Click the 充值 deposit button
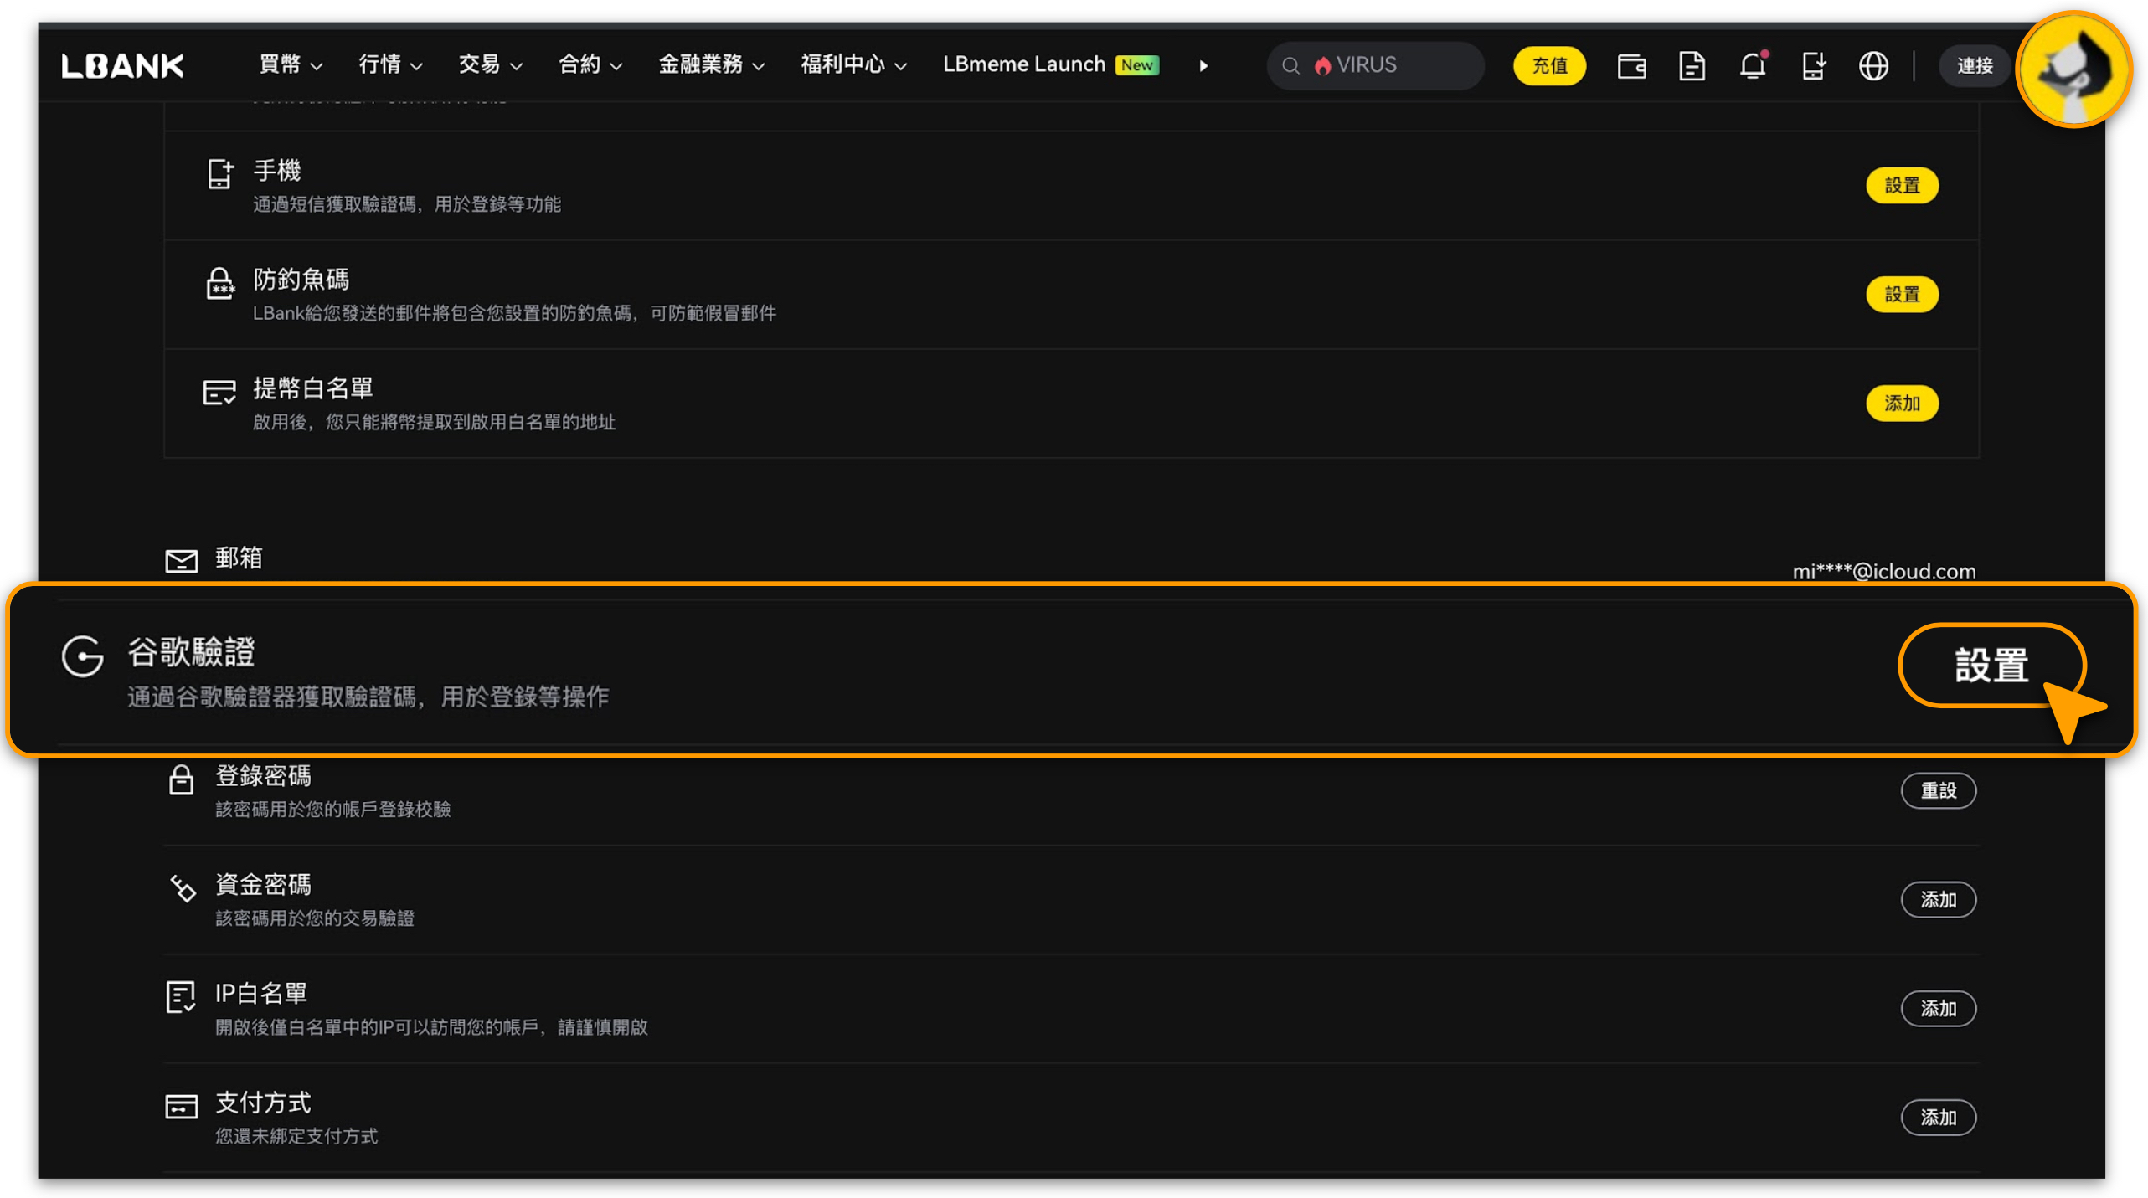 tap(1548, 65)
